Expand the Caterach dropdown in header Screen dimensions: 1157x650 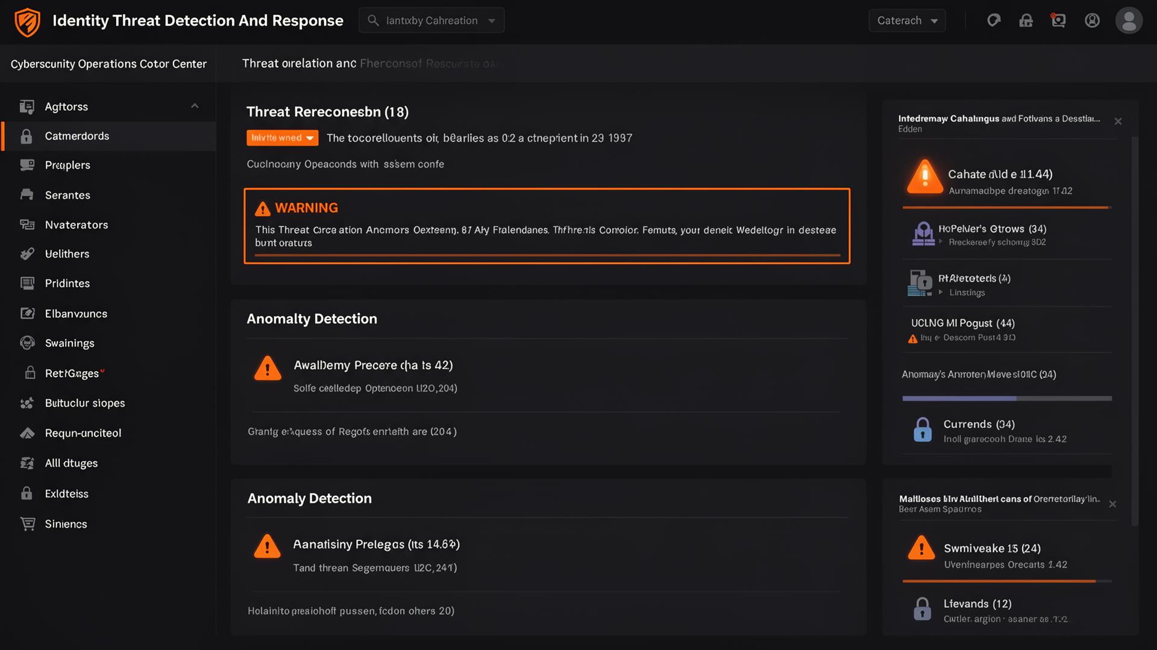907,20
